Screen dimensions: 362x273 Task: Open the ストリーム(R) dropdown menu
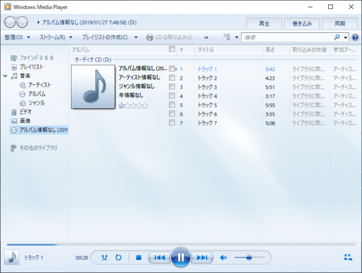click(56, 37)
